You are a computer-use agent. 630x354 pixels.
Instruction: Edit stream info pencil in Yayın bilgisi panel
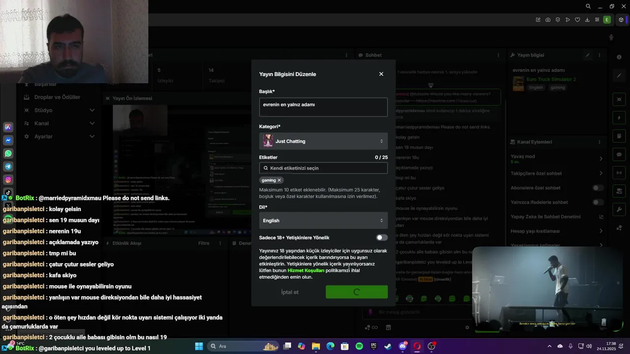coord(588,56)
